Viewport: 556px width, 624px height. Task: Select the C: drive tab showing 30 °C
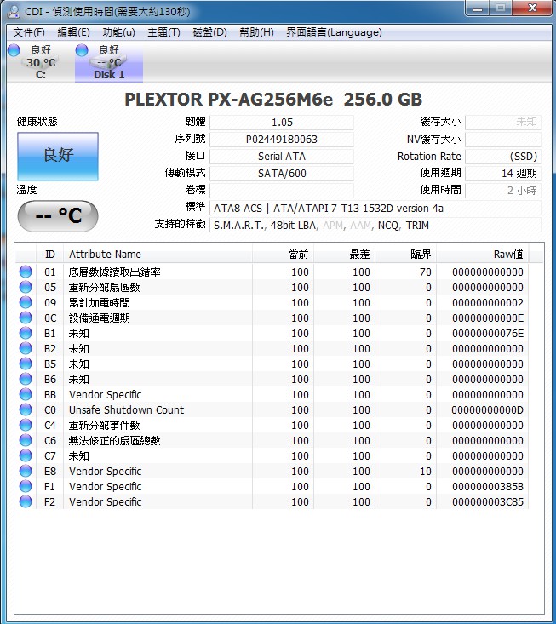(41, 62)
